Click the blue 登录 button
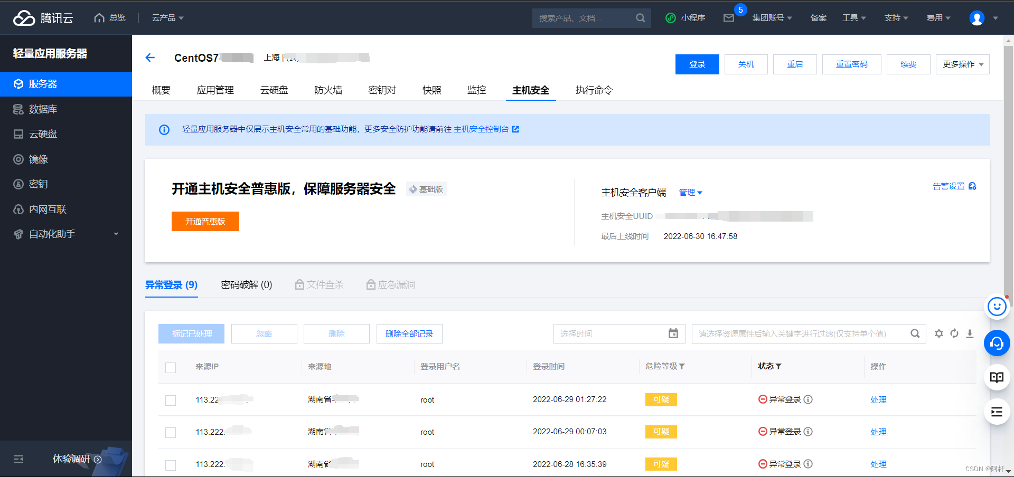Viewport: 1014px width, 477px height. [x=697, y=64]
